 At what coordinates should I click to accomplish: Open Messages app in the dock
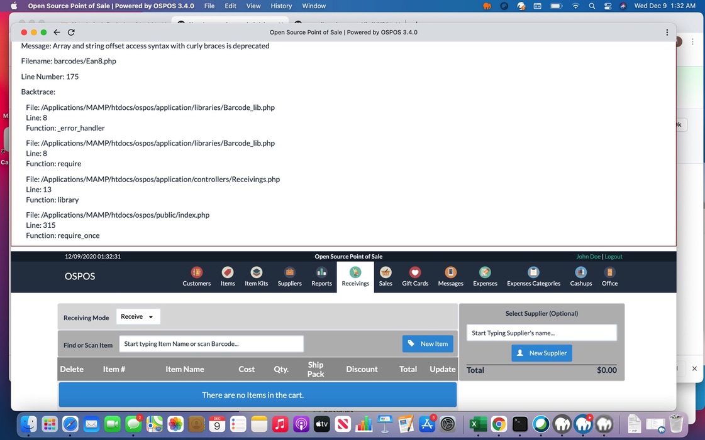coord(133,424)
